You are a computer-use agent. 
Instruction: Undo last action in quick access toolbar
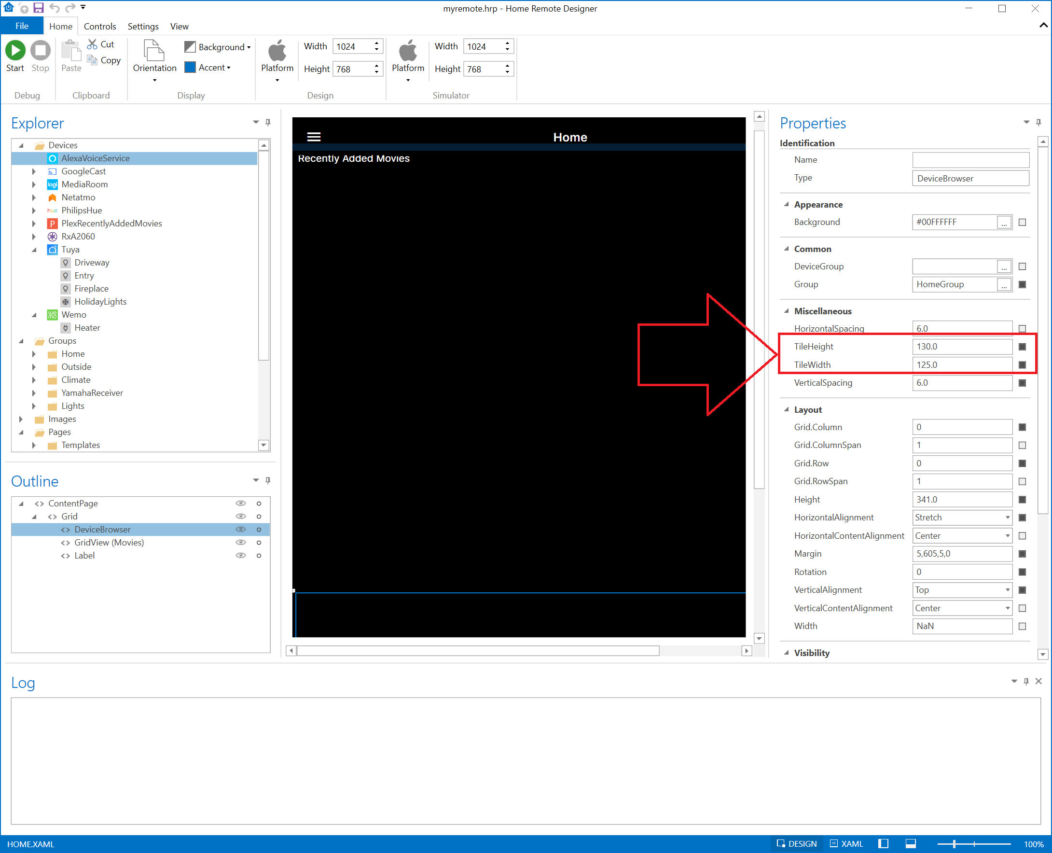pos(55,8)
